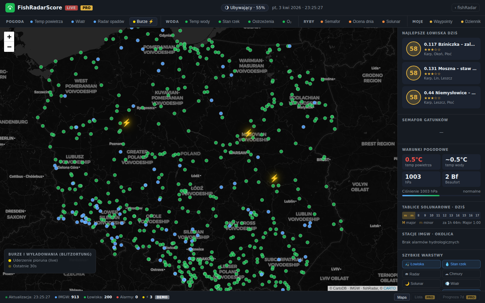Click the lightning strike icon near Poznań
Screen dimensions: 485x303
click(126, 123)
